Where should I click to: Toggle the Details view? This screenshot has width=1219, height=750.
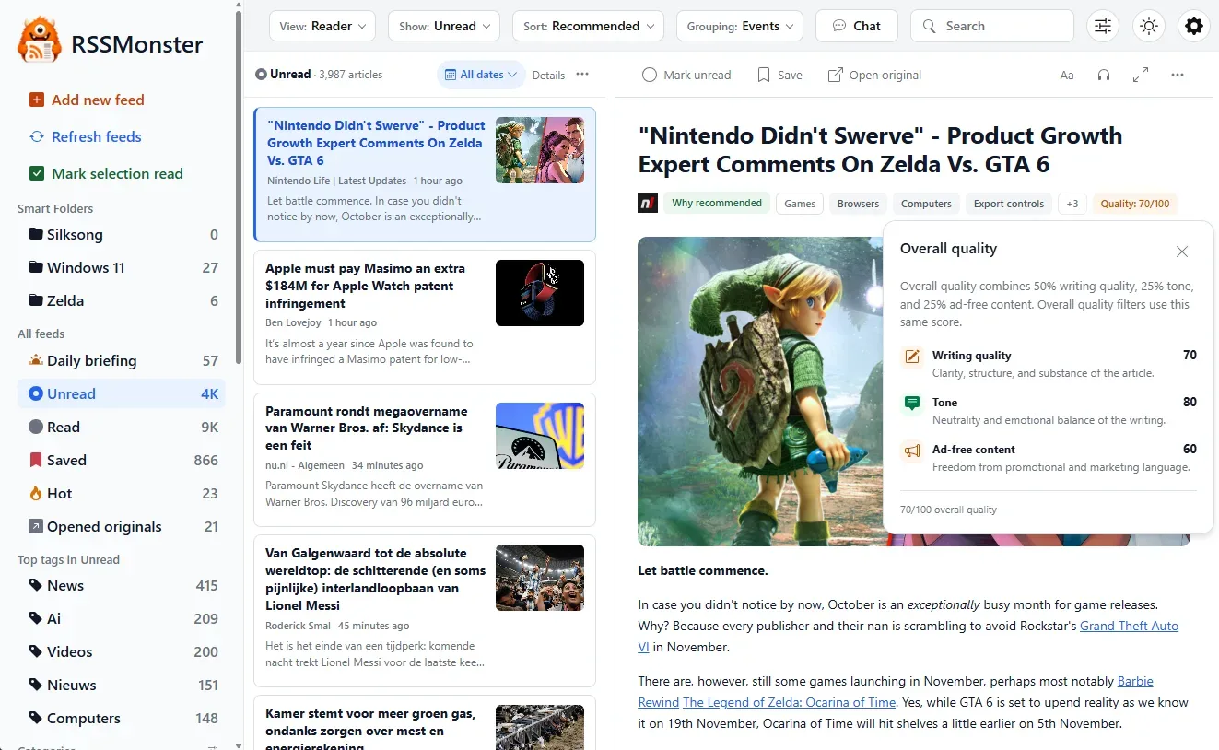click(548, 76)
